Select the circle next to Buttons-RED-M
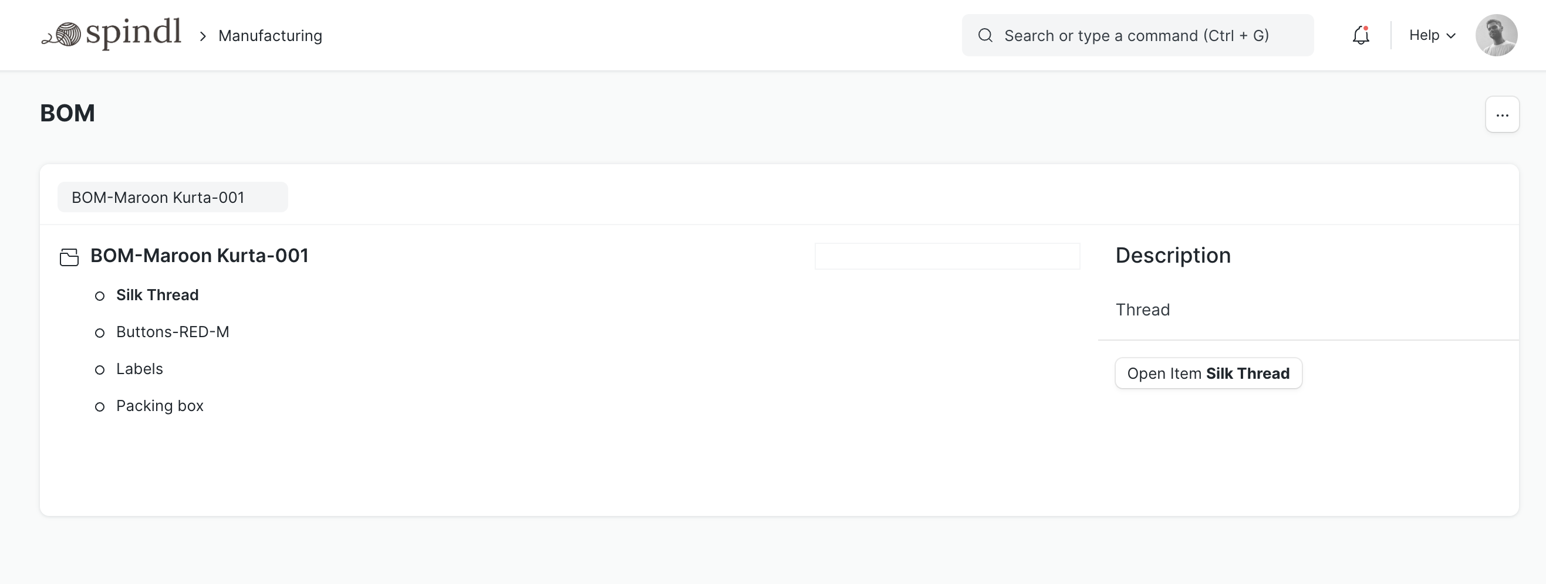This screenshot has width=1546, height=584. (x=100, y=333)
